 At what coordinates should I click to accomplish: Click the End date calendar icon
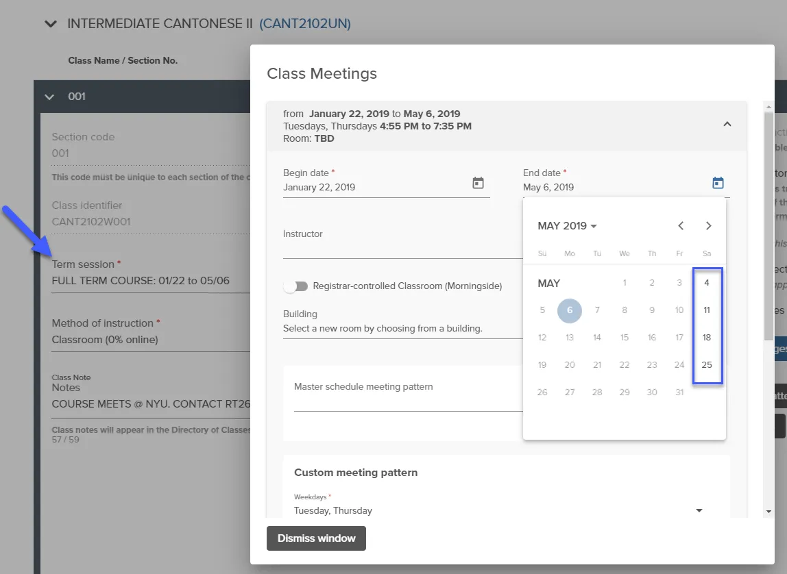(x=718, y=183)
